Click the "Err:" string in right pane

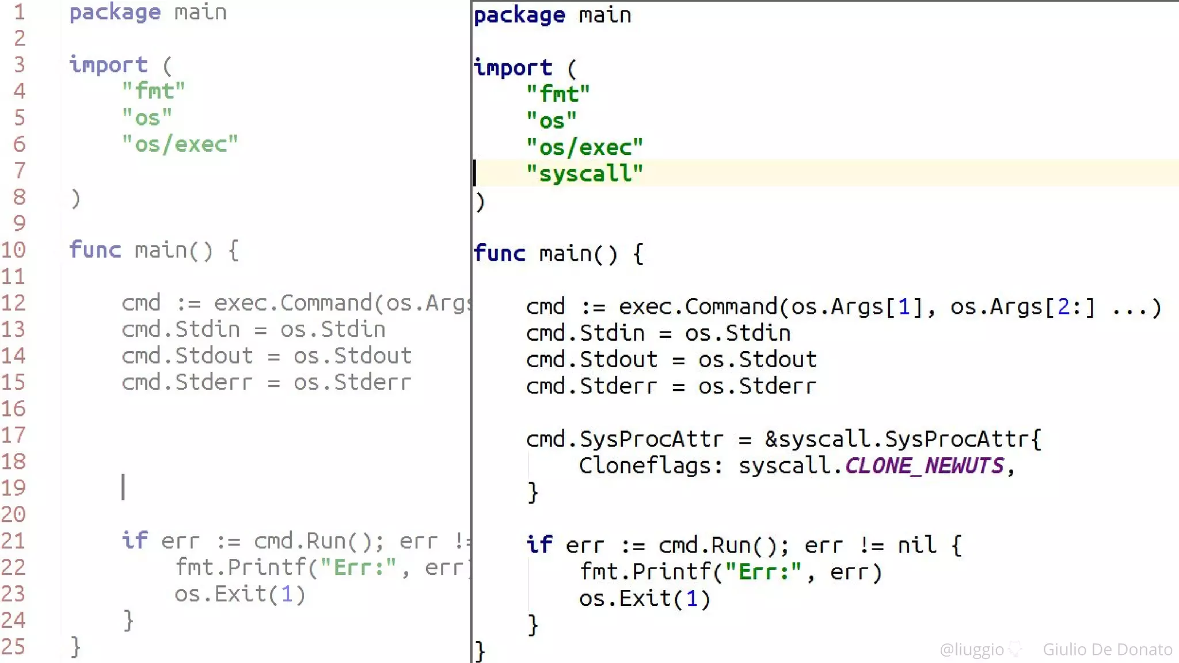pos(763,571)
